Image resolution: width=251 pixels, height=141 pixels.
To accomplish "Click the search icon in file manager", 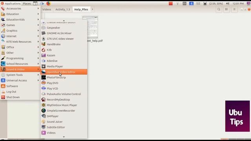I will pyautogui.click(x=219, y=9).
